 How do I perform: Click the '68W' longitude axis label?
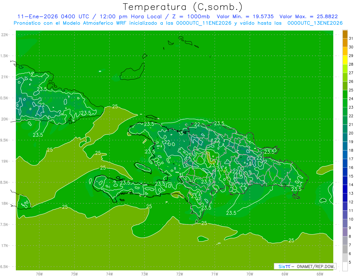pos(320,274)
